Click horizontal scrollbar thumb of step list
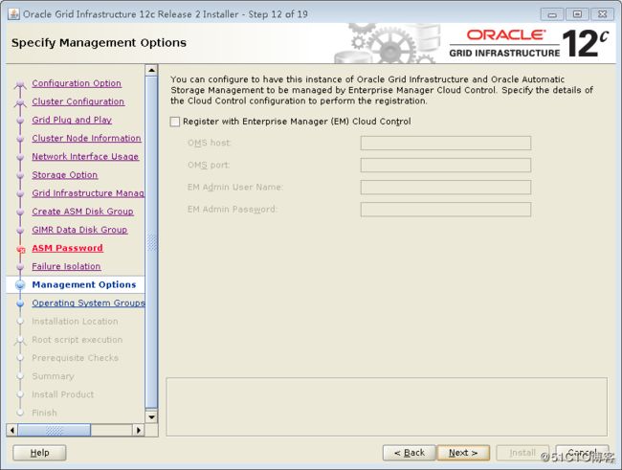The image size is (622, 470). (x=55, y=430)
